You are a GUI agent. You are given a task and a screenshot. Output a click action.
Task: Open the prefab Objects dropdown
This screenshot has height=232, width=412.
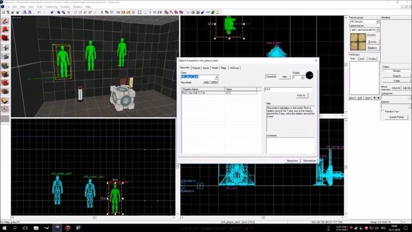tap(409, 106)
